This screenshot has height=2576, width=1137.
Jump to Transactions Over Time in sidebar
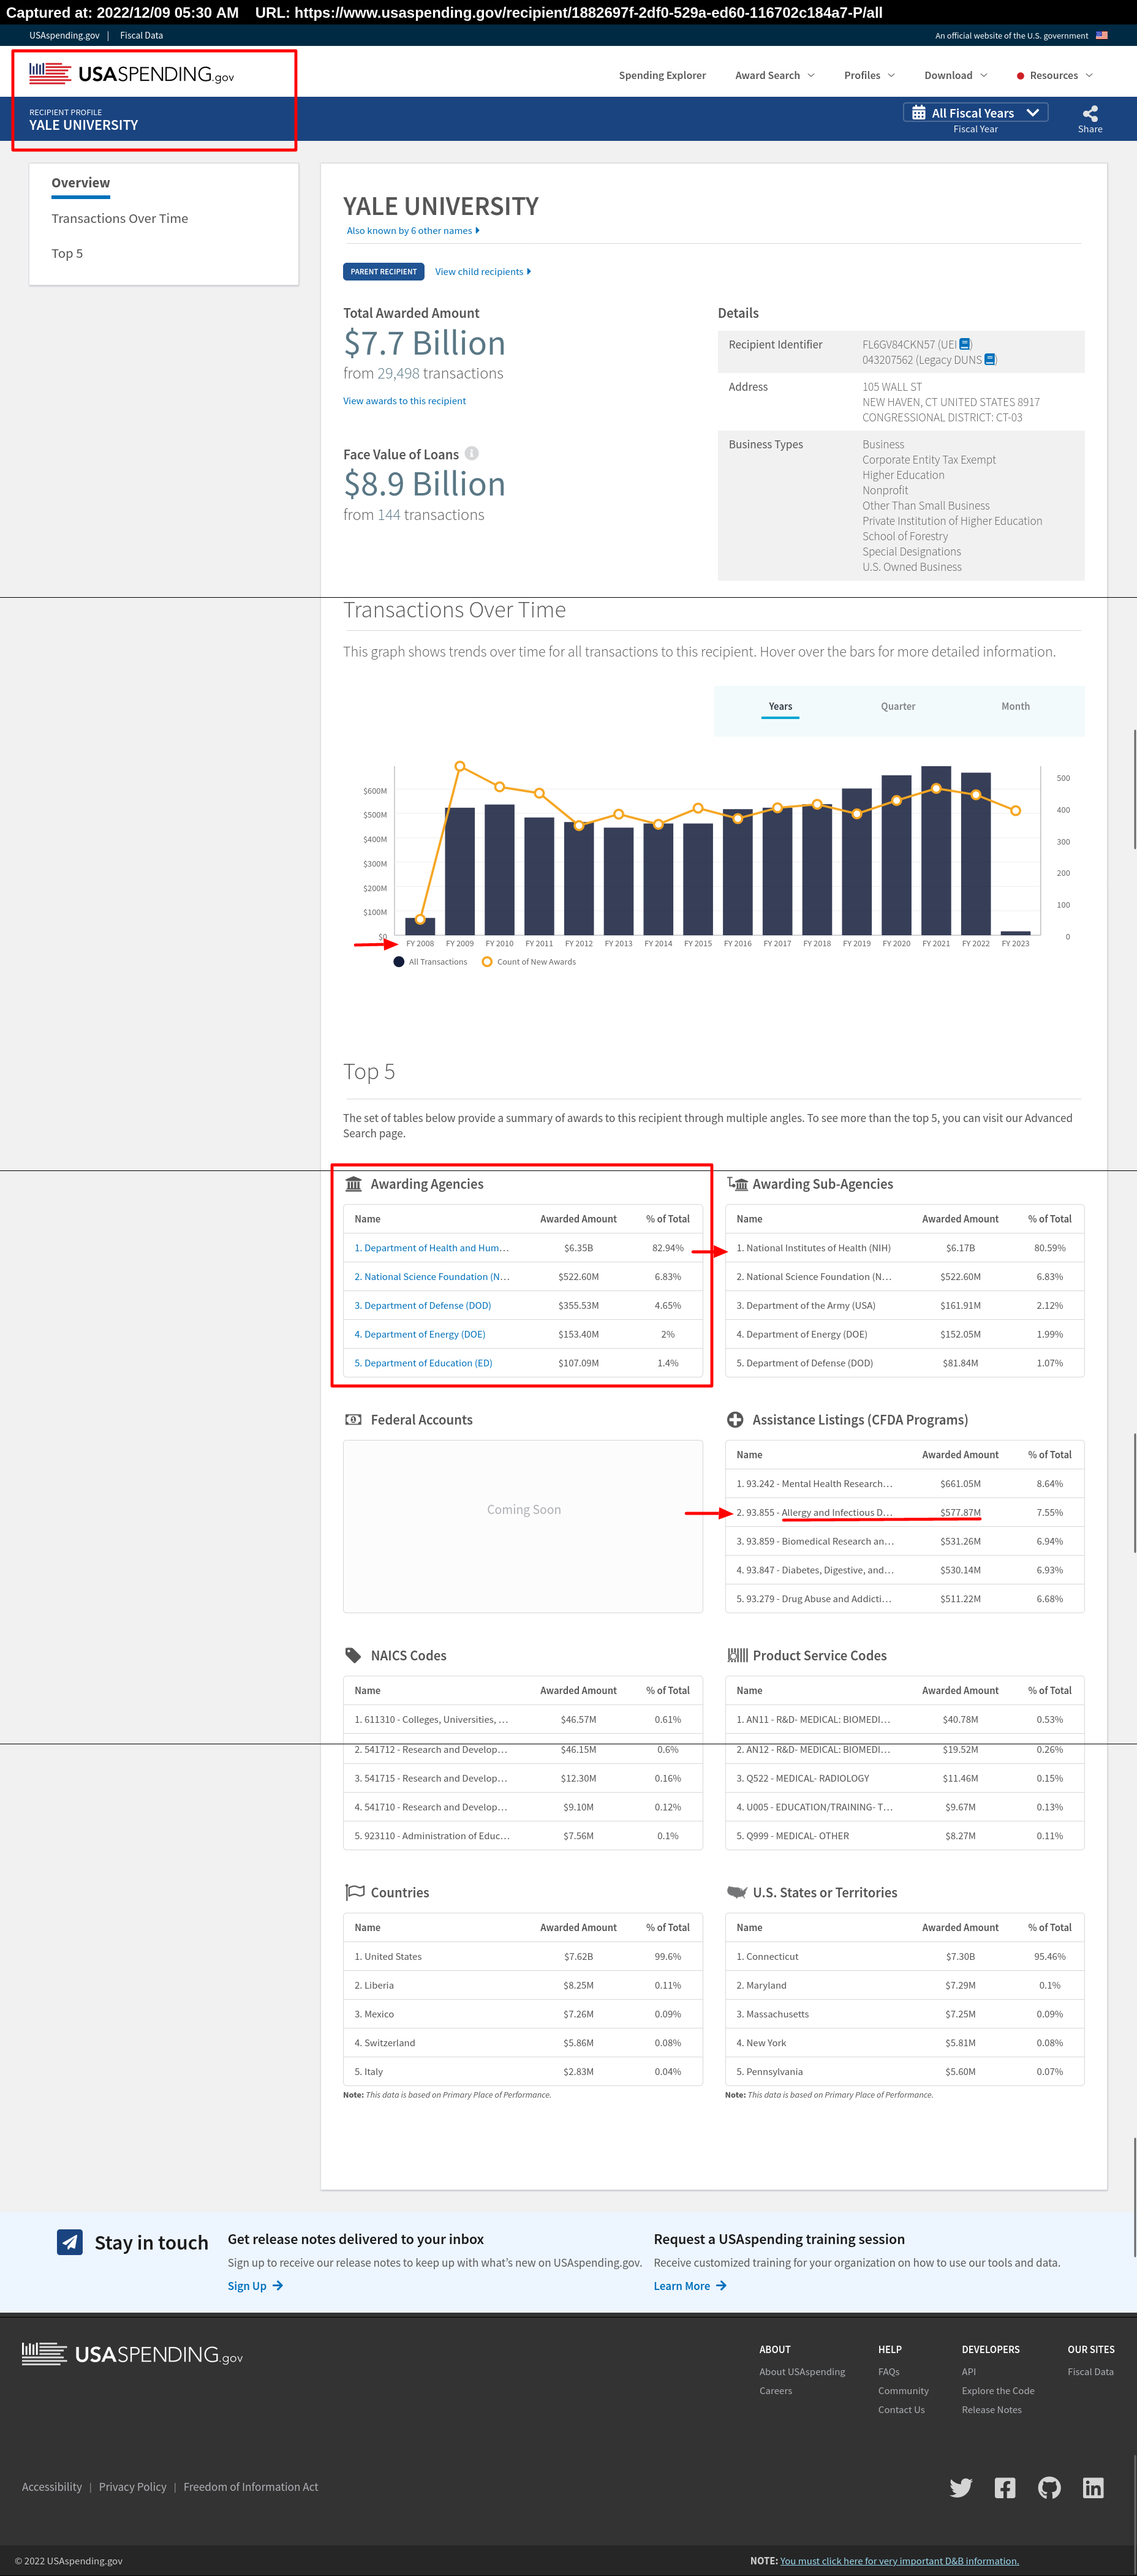[x=120, y=218]
